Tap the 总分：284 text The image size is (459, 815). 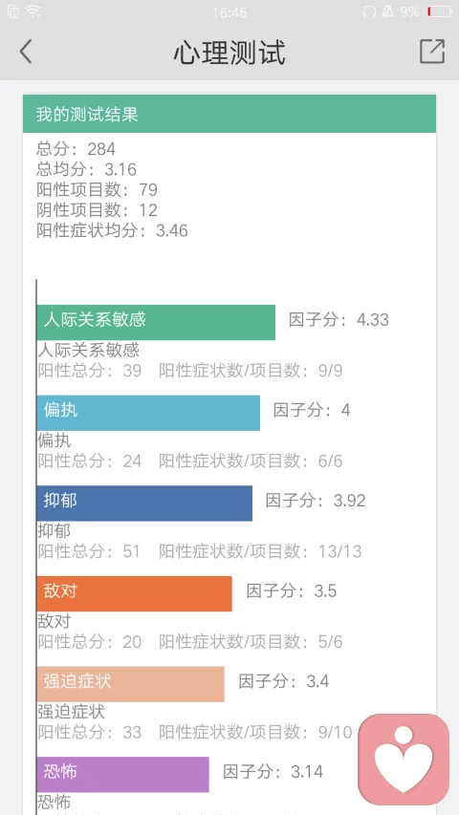[76, 149]
